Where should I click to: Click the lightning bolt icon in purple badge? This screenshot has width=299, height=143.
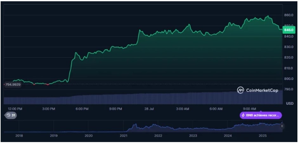(x=243, y=115)
